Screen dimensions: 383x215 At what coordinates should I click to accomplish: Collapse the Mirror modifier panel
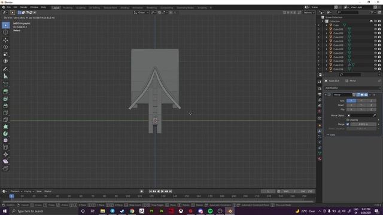(x=326, y=94)
